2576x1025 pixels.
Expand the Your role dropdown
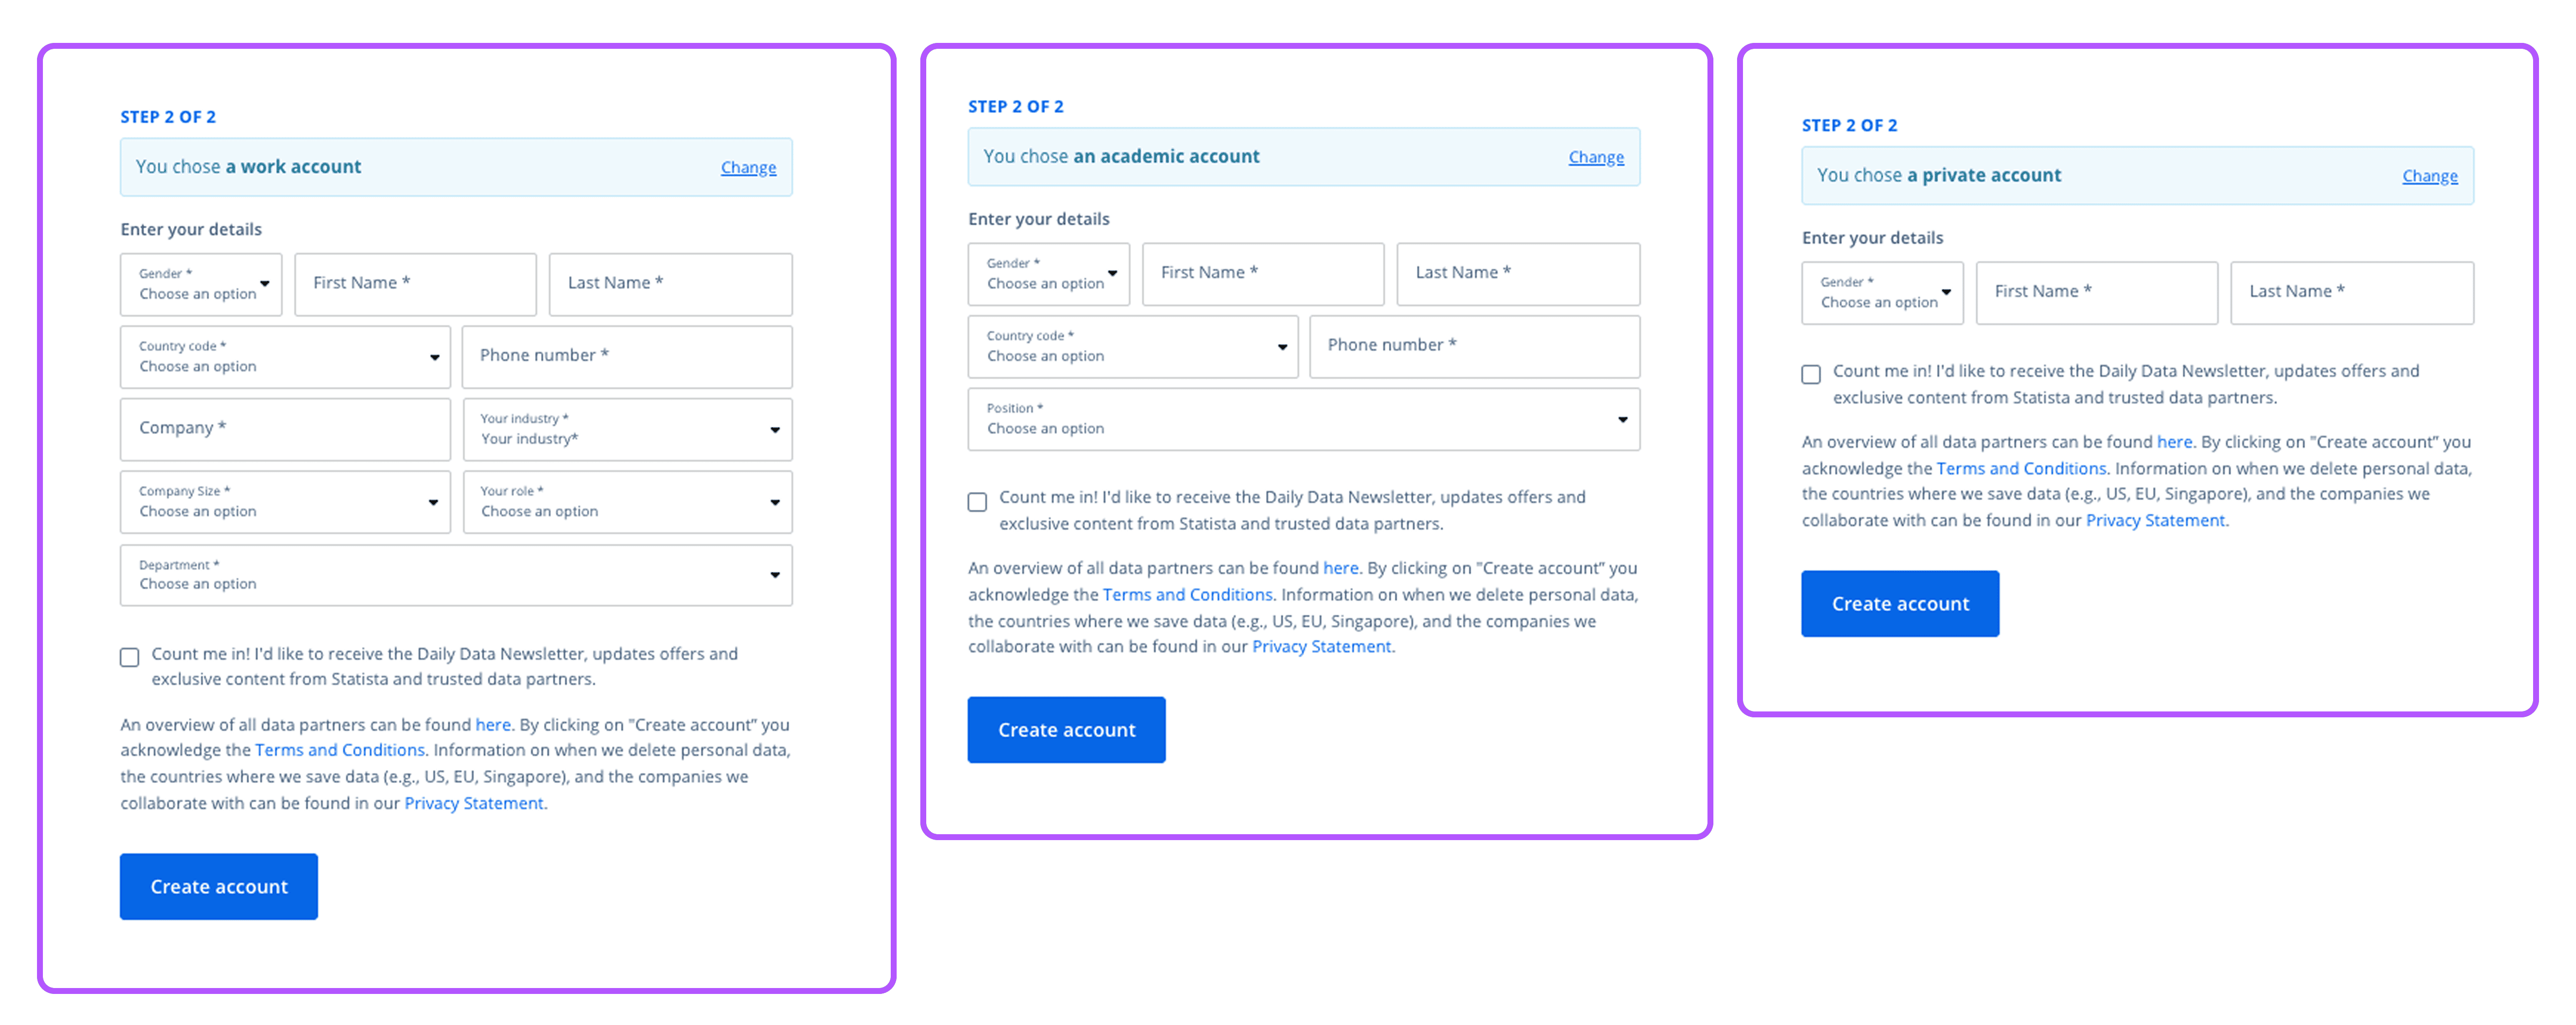coord(627,502)
